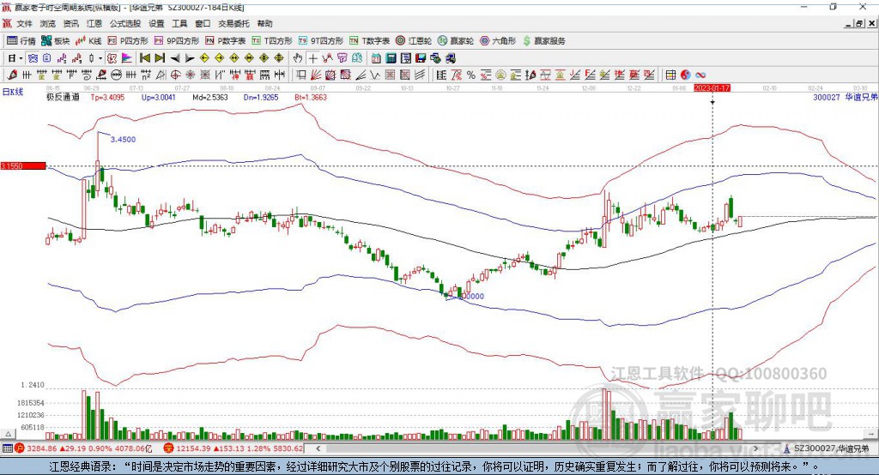Step chart left with black arrow
The height and width of the screenshot is (475, 879).
pos(175,58)
